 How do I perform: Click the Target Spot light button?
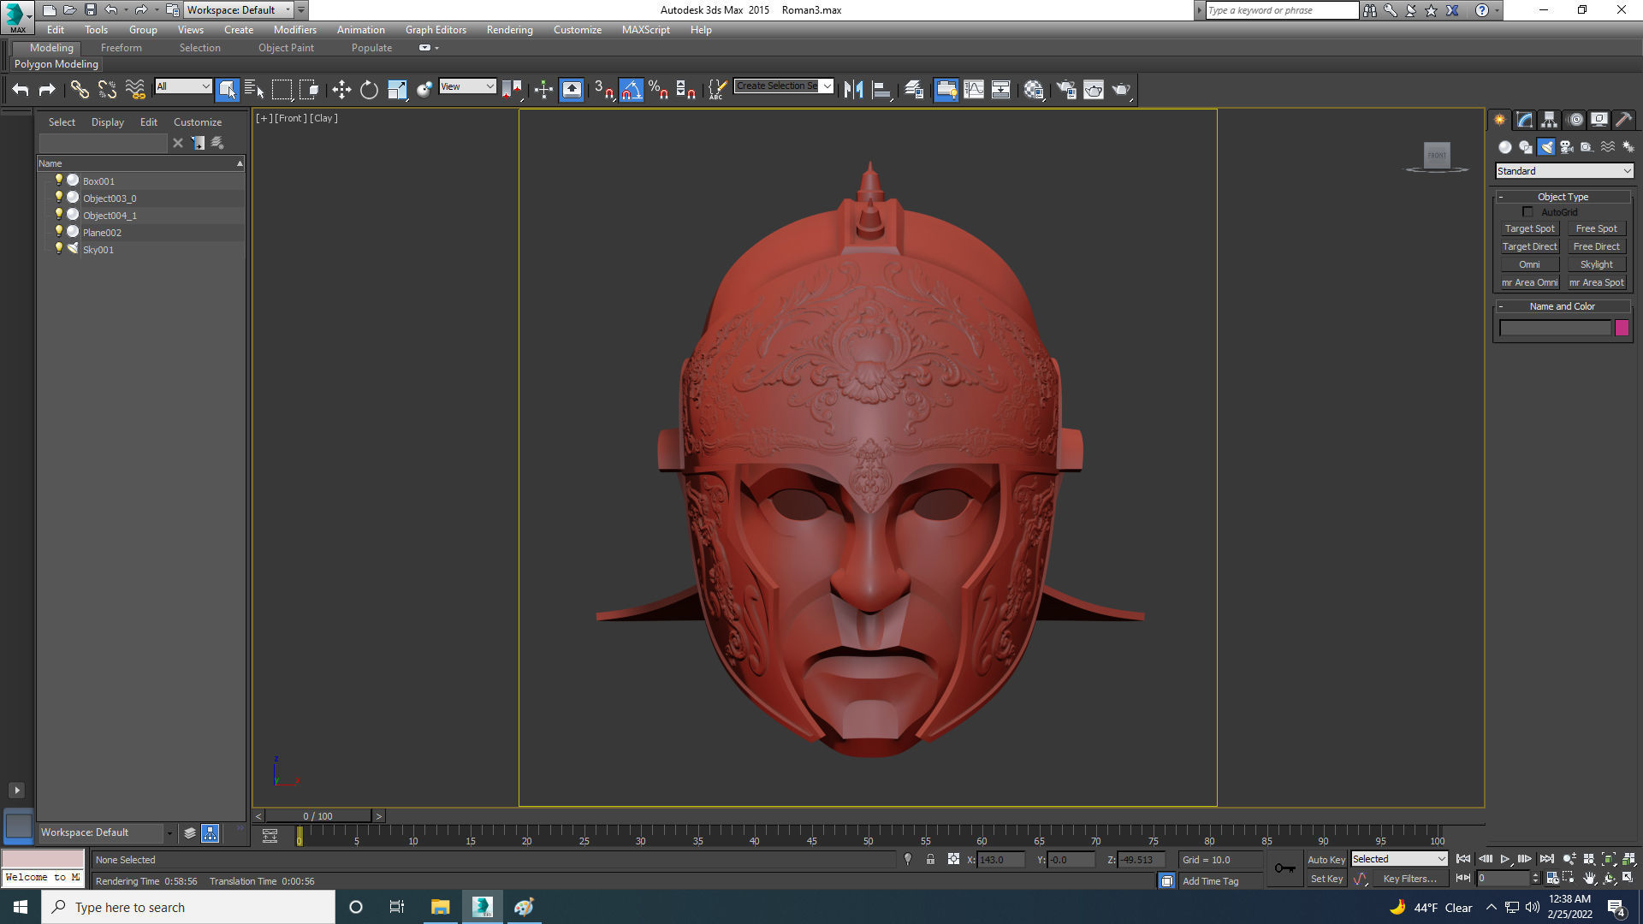click(1529, 228)
